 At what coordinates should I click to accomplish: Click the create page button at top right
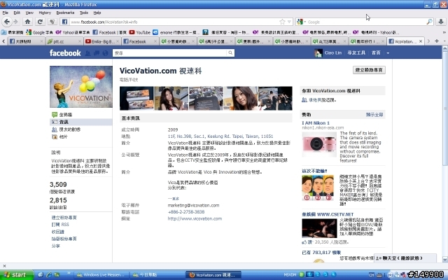369,70
